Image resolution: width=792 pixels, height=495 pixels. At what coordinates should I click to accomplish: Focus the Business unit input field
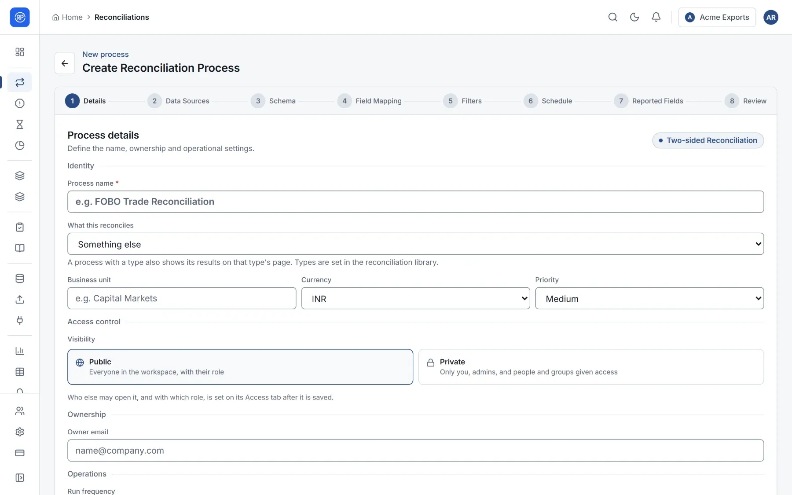pos(182,298)
